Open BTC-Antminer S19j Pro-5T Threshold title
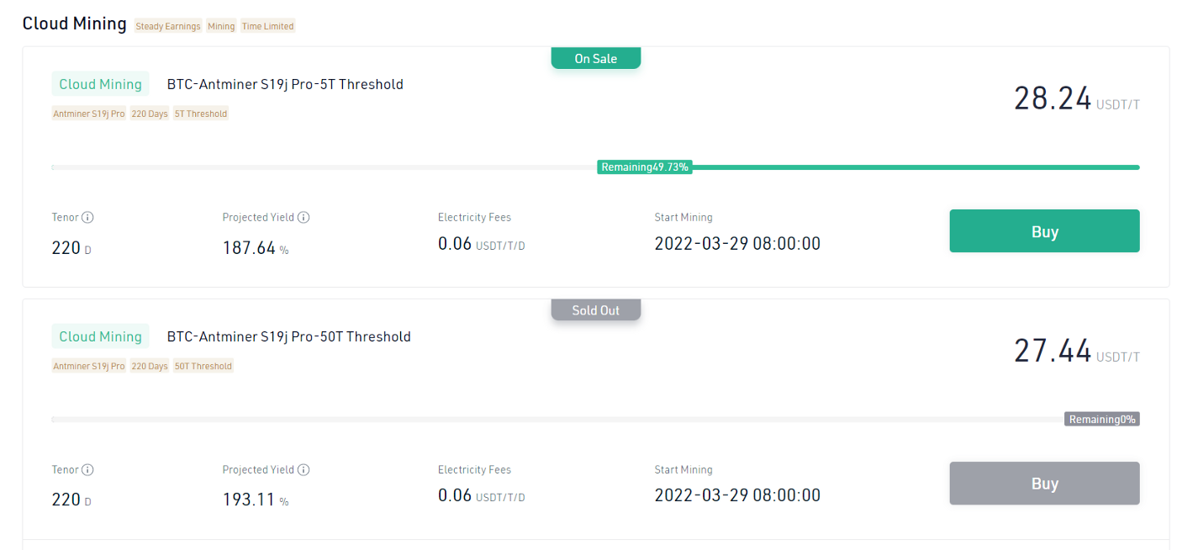 285,84
